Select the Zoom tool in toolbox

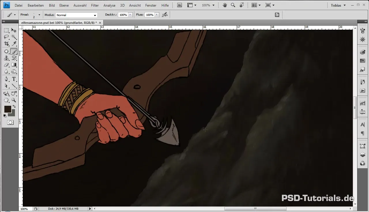pyautogui.click(x=14, y=100)
